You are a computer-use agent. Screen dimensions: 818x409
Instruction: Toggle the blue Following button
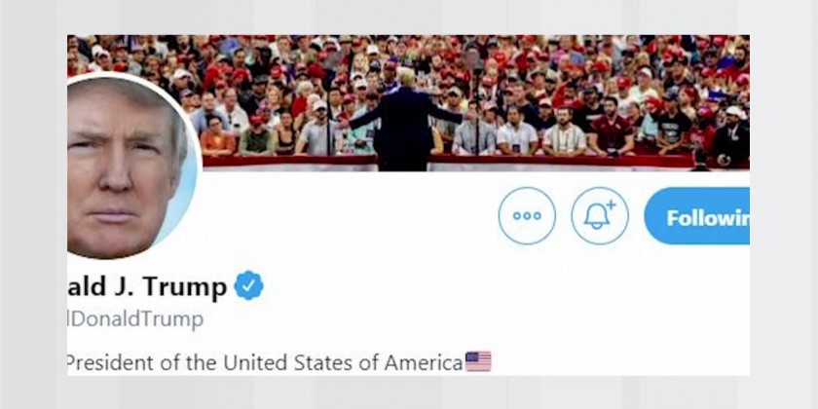(x=697, y=215)
